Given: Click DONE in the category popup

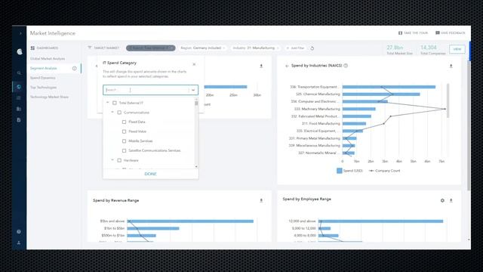Looking at the screenshot, I should pyautogui.click(x=151, y=174).
